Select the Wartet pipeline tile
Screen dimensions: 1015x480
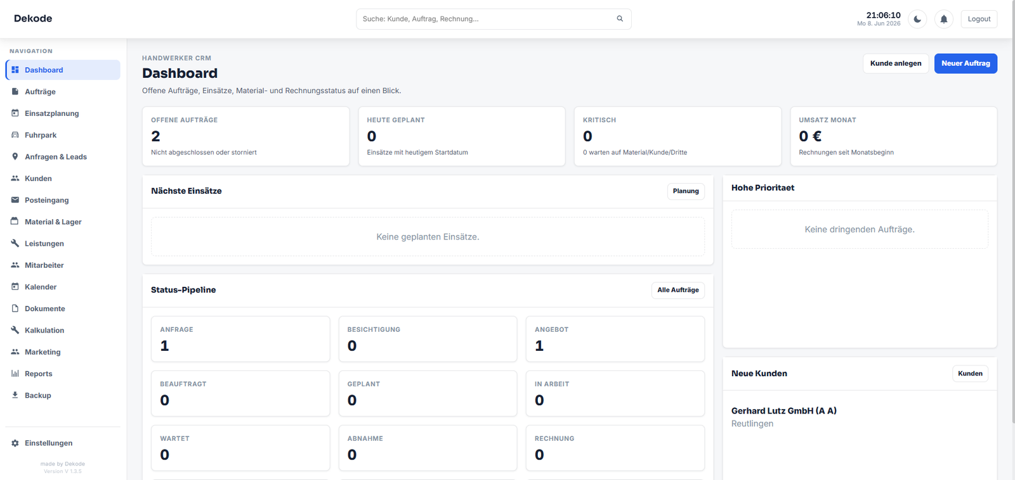click(x=240, y=448)
